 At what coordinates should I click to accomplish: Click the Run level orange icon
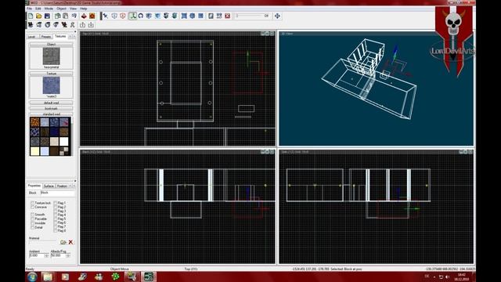(92, 16)
